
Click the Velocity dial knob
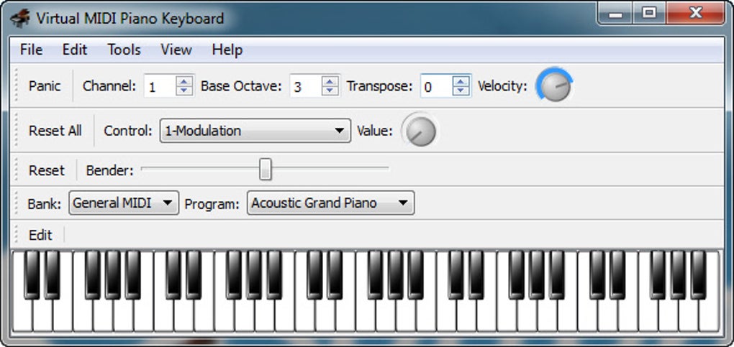point(556,85)
